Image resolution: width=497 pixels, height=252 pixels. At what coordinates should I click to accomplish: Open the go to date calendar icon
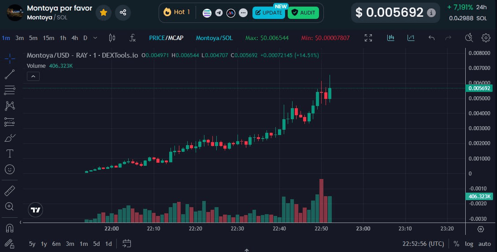point(126,244)
